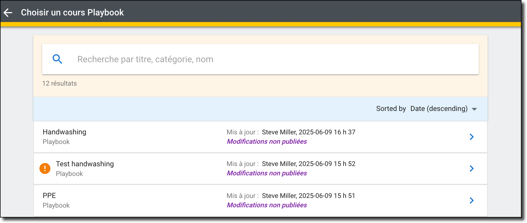Click the 12 résultats count text
527x223 pixels.
tap(60, 83)
